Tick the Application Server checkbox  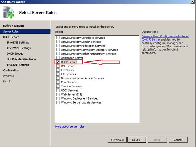58,58
